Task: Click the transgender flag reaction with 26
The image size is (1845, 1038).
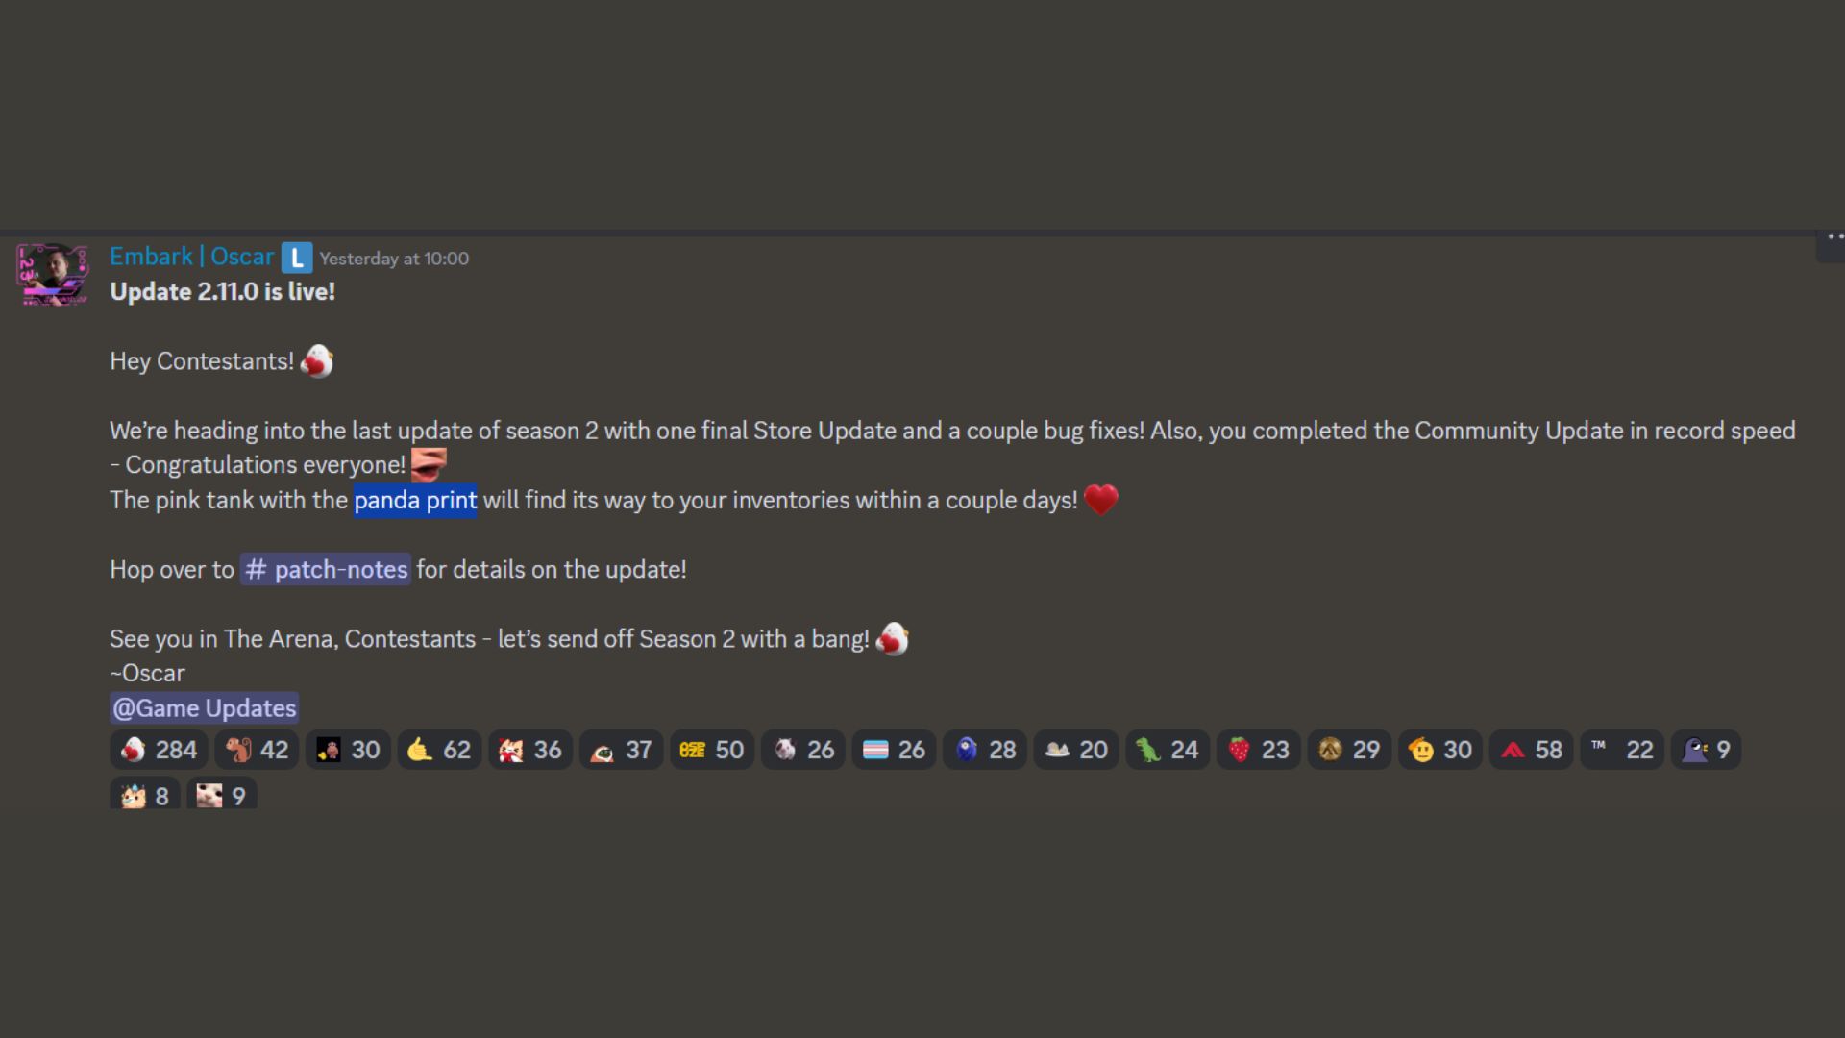Action: point(894,750)
